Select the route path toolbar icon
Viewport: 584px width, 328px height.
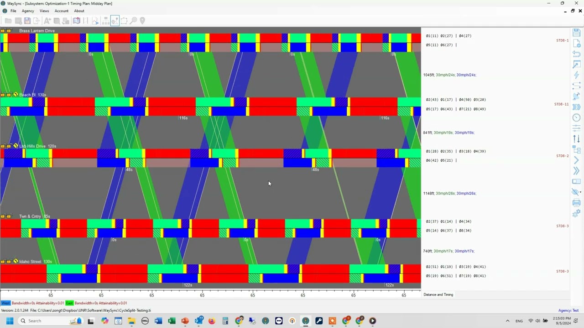coord(115,20)
